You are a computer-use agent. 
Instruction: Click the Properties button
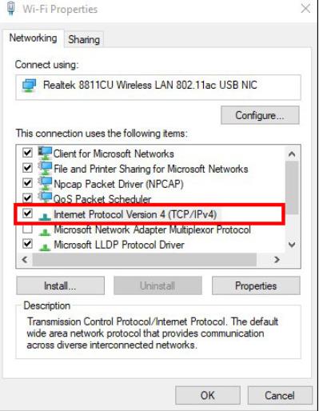(256, 285)
